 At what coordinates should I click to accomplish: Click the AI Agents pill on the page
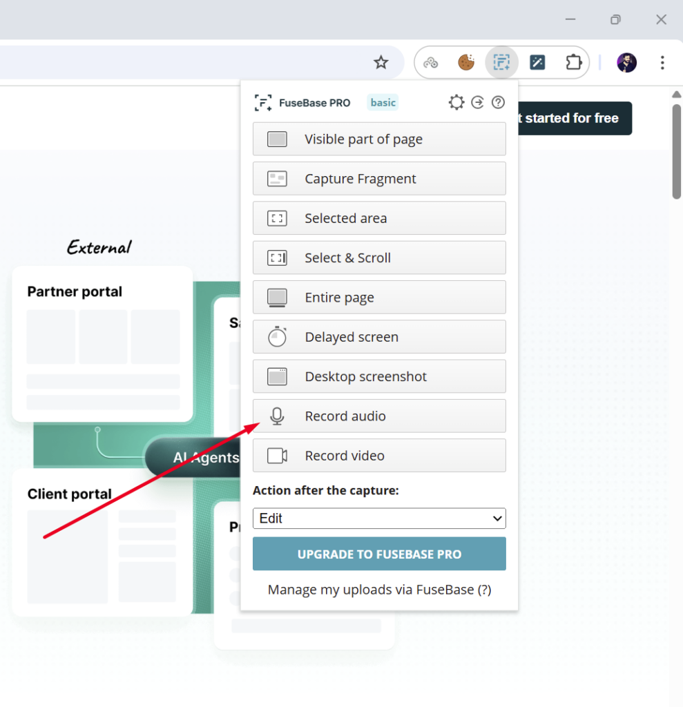pos(194,457)
